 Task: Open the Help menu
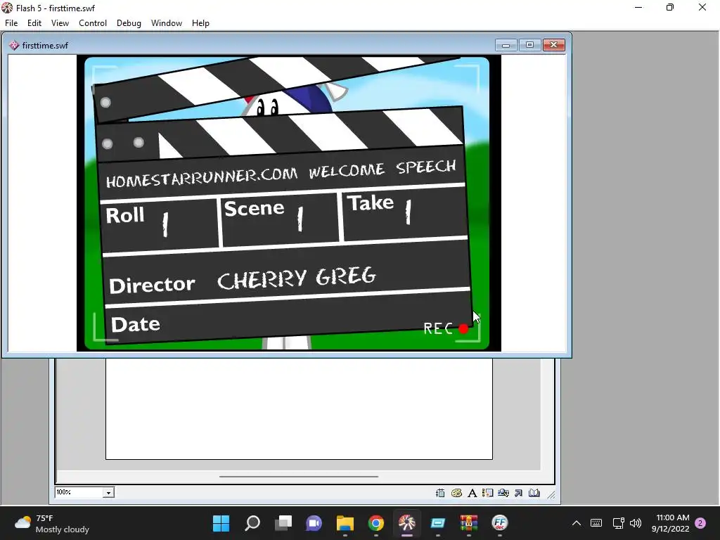(200, 23)
